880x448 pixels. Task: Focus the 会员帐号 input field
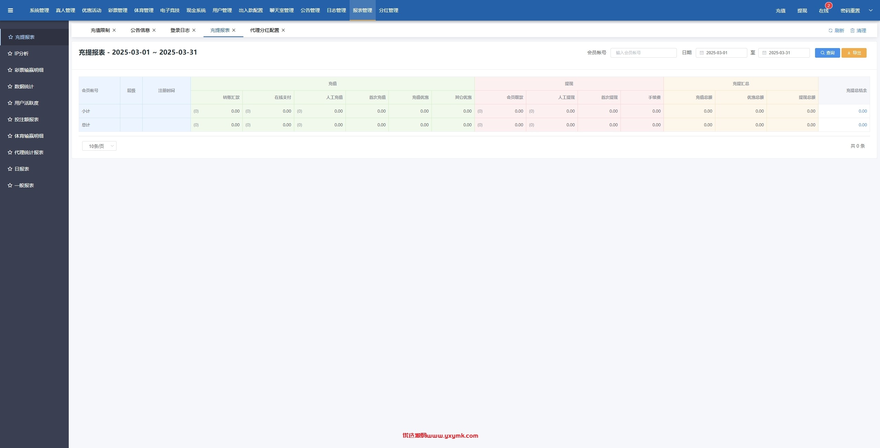coord(643,53)
